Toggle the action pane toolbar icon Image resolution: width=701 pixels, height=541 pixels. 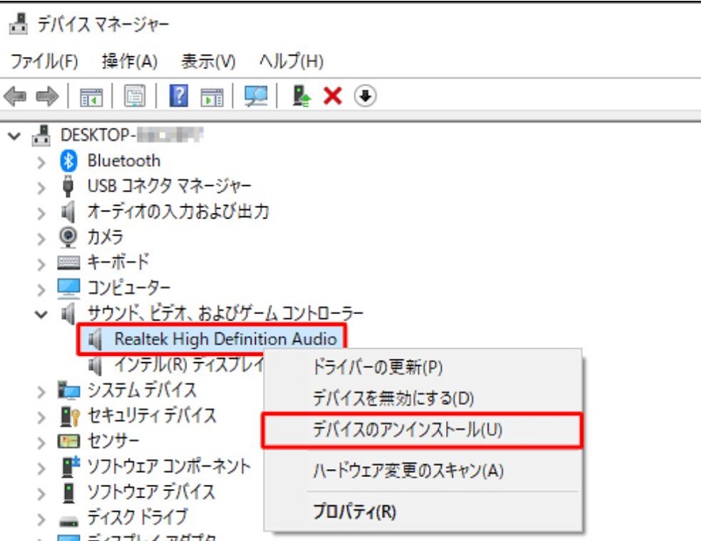[x=211, y=96]
